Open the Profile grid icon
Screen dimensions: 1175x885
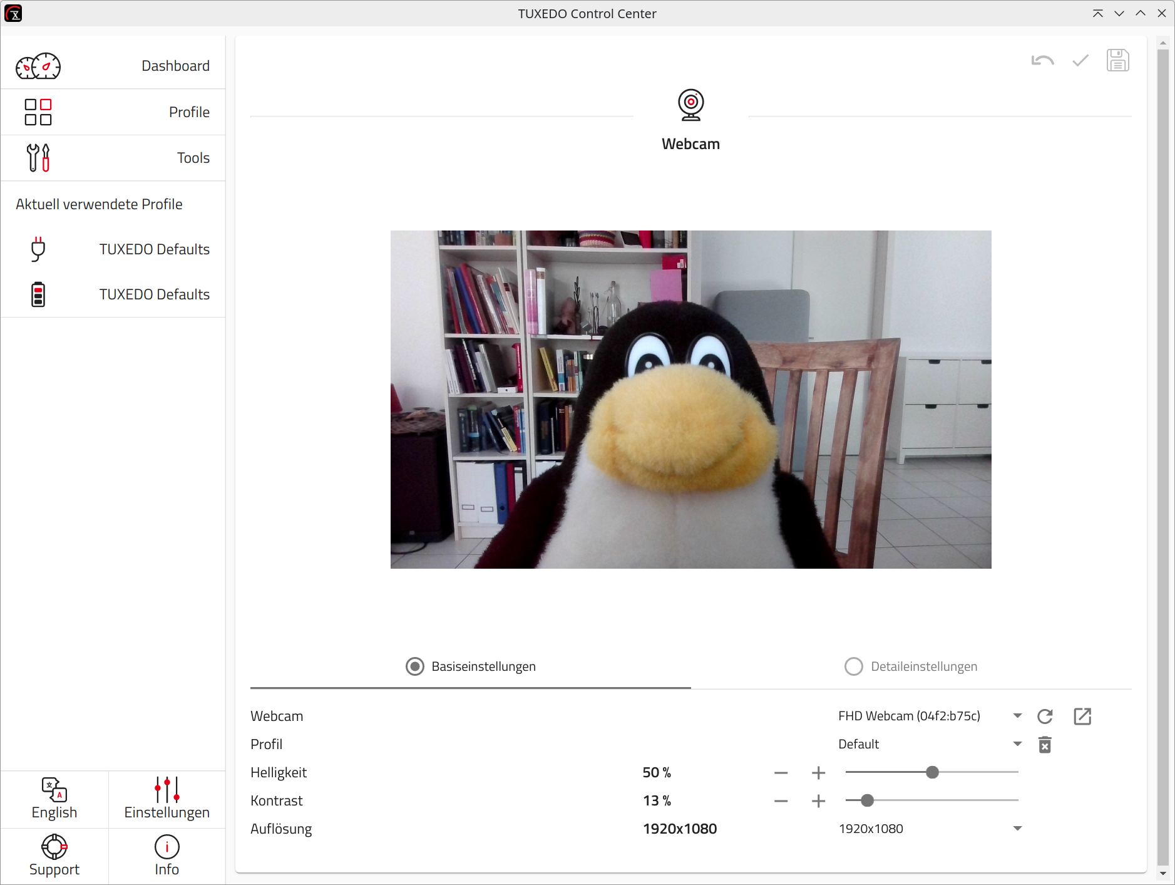tap(38, 112)
